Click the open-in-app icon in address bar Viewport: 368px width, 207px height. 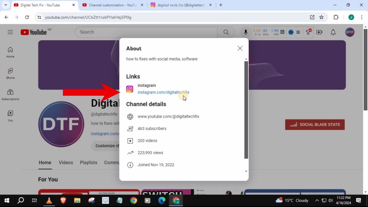(x=312, y=17)
